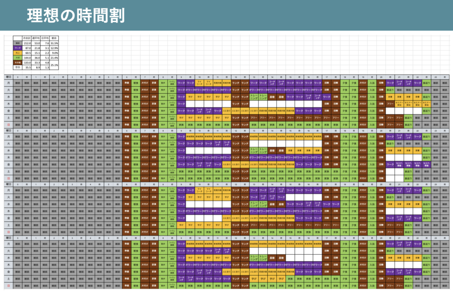Select the 空白 row label in summary table
453x294 pixels.
click(x=18, y=67)
